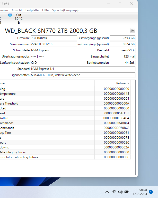Minimize the CrystalDiskInfo window
158x198 pixels.
point(108,4)
